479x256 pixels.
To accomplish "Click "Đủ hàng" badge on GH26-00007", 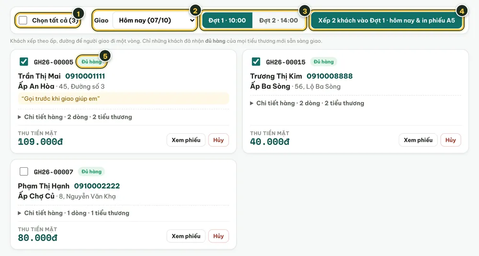I will pyautogui.click(x=91, y=172).
